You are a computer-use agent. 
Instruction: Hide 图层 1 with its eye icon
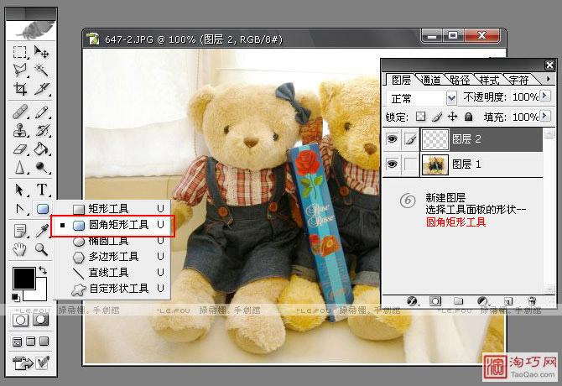click(393, 164)
